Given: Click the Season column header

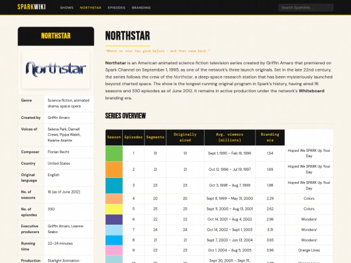Looking at the screenshot, I should coord(114,137).
